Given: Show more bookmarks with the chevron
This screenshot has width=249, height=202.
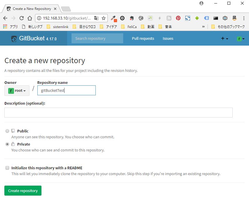Looking at the screenshot, I should tap(203, 27).
